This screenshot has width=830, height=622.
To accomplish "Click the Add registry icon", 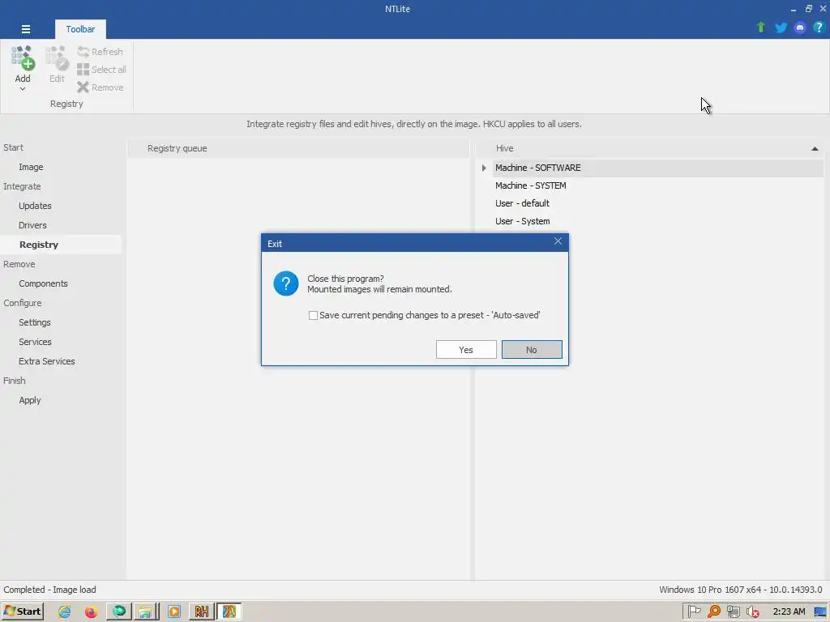I will click(x=22, y=58).
